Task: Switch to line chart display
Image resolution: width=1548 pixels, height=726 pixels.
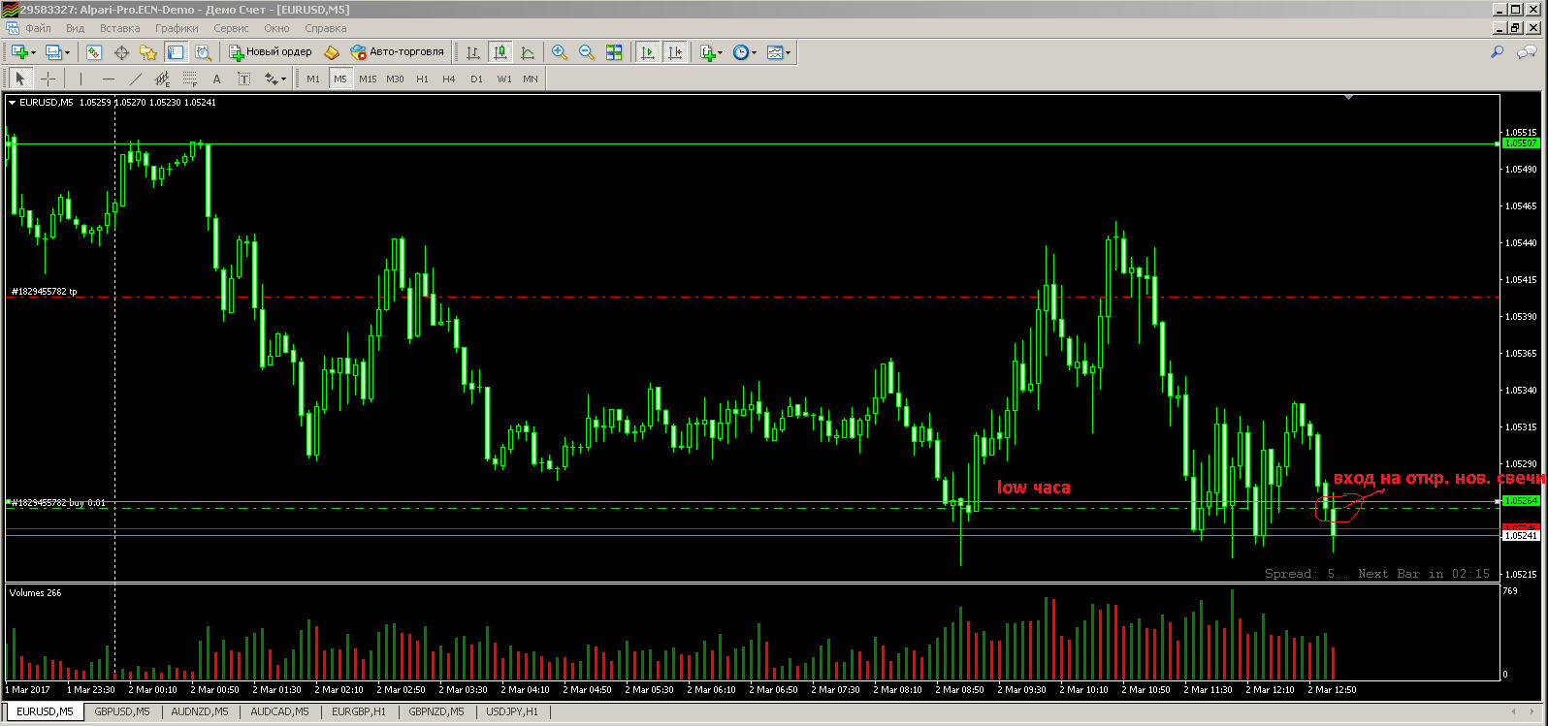Action: [x=528, y=52]
